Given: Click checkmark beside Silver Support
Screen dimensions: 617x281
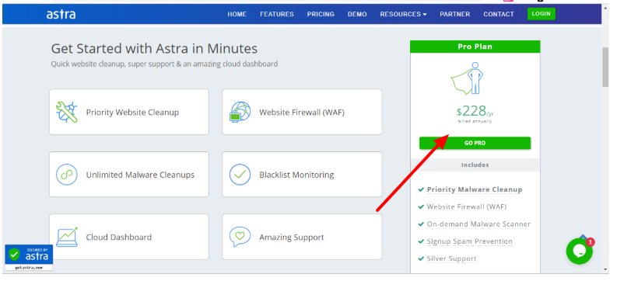Looking at the screenshot, I should point(421,259).
